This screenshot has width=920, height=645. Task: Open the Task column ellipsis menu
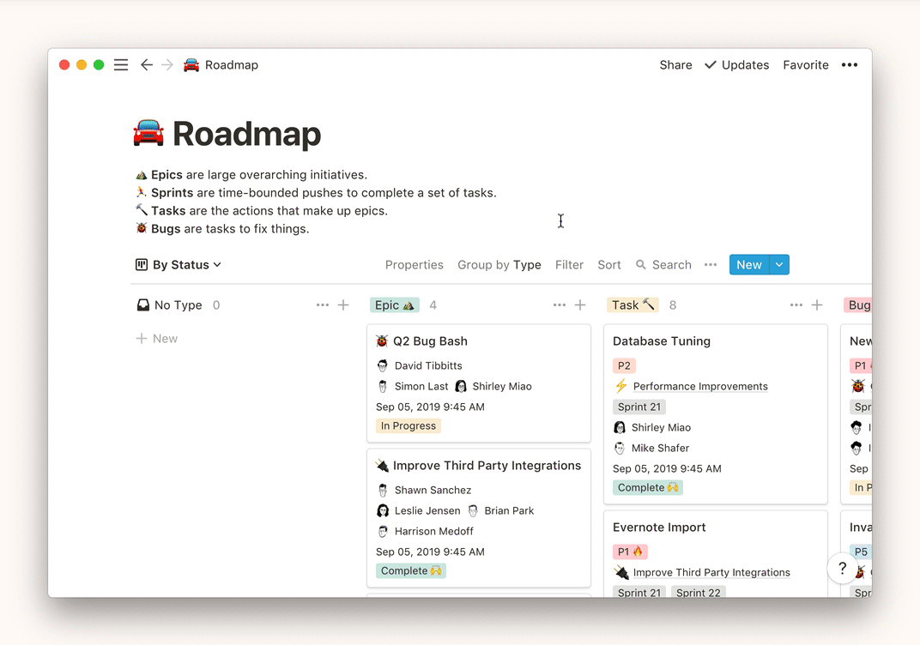(x=796, y=305)
